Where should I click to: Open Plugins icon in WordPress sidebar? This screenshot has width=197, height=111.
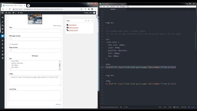tap(2, 44)
